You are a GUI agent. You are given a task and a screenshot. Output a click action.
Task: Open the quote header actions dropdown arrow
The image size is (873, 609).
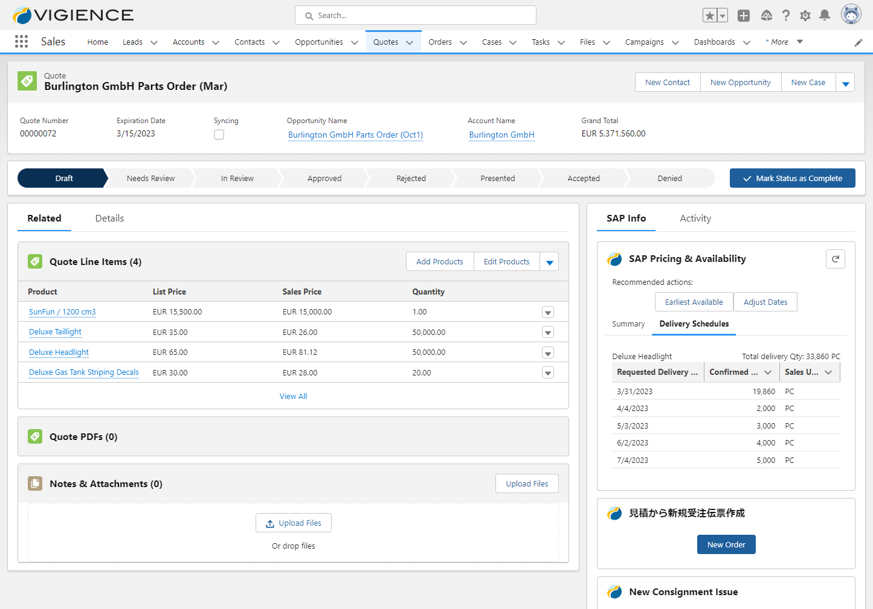point(846,83)
